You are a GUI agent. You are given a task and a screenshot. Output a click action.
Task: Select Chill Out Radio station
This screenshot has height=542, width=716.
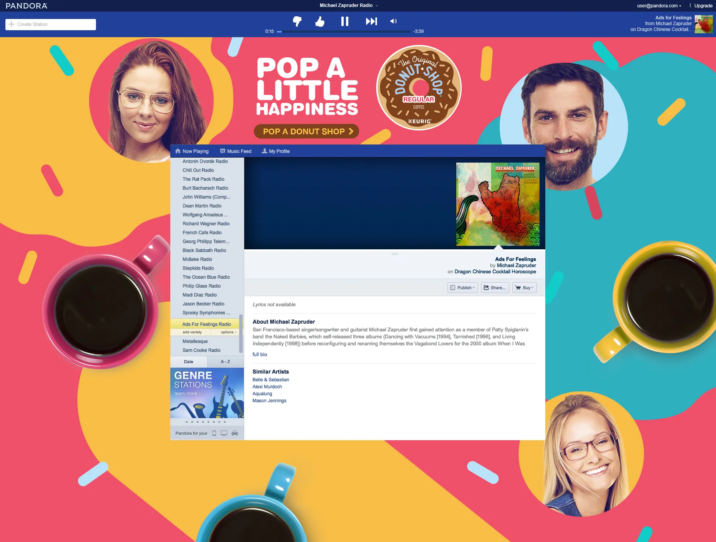pos(198,170)
